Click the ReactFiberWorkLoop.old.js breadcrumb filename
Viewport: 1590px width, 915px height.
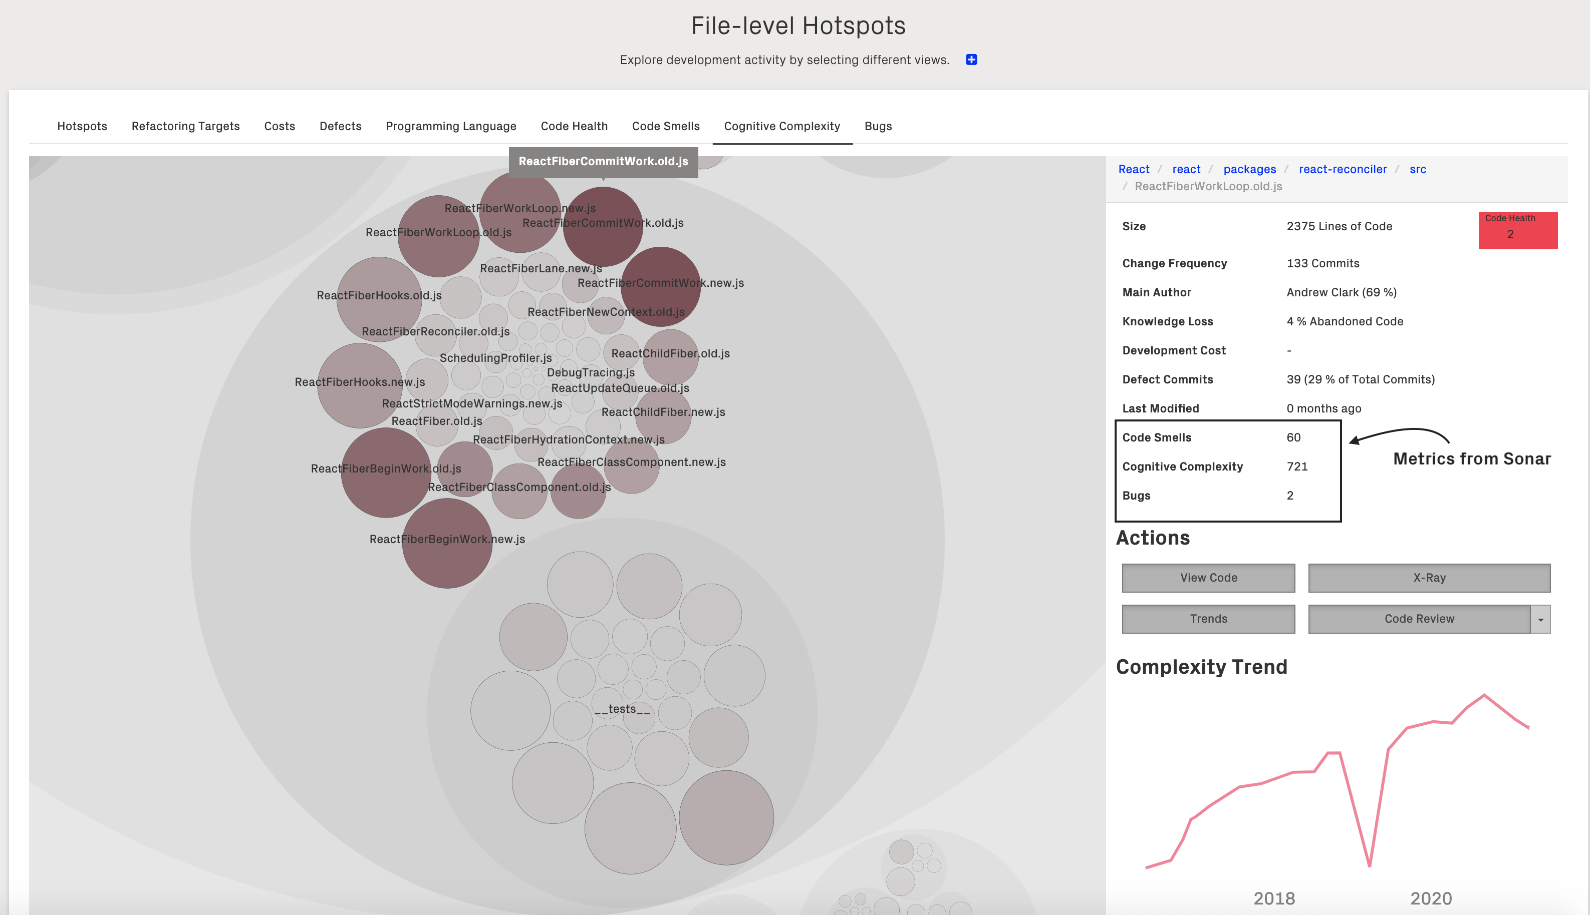click(1208, 186)
